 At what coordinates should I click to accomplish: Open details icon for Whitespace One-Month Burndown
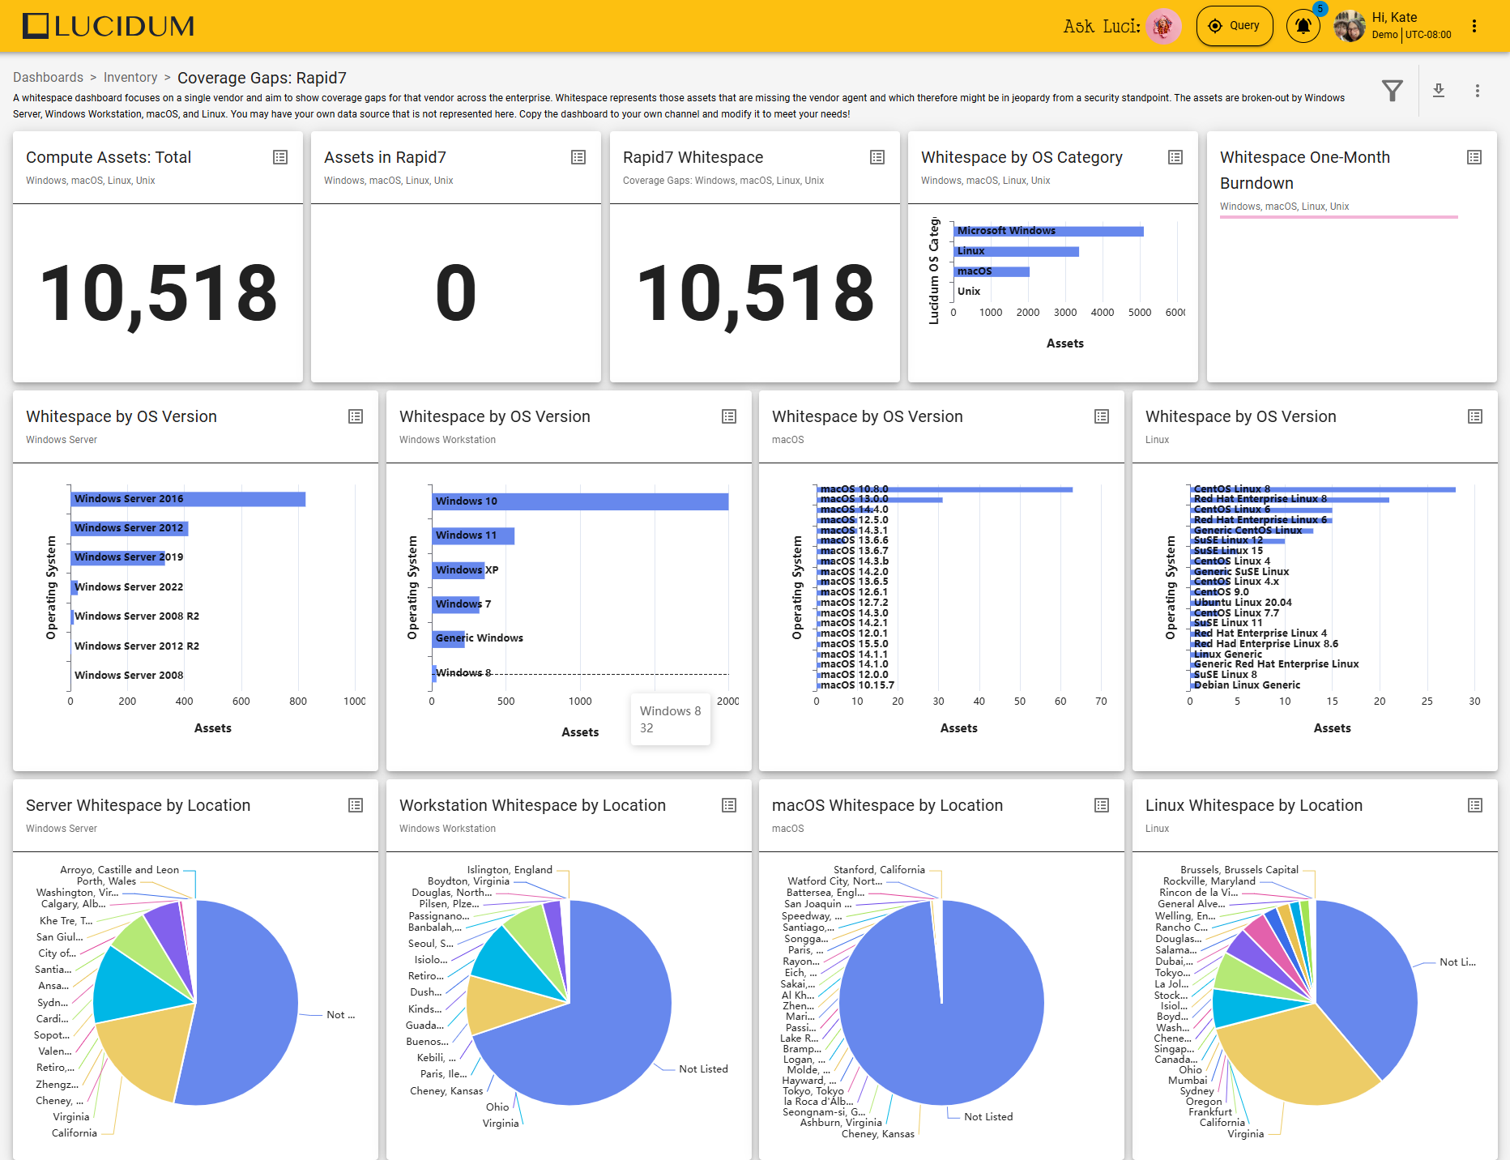click(1474, 157)
